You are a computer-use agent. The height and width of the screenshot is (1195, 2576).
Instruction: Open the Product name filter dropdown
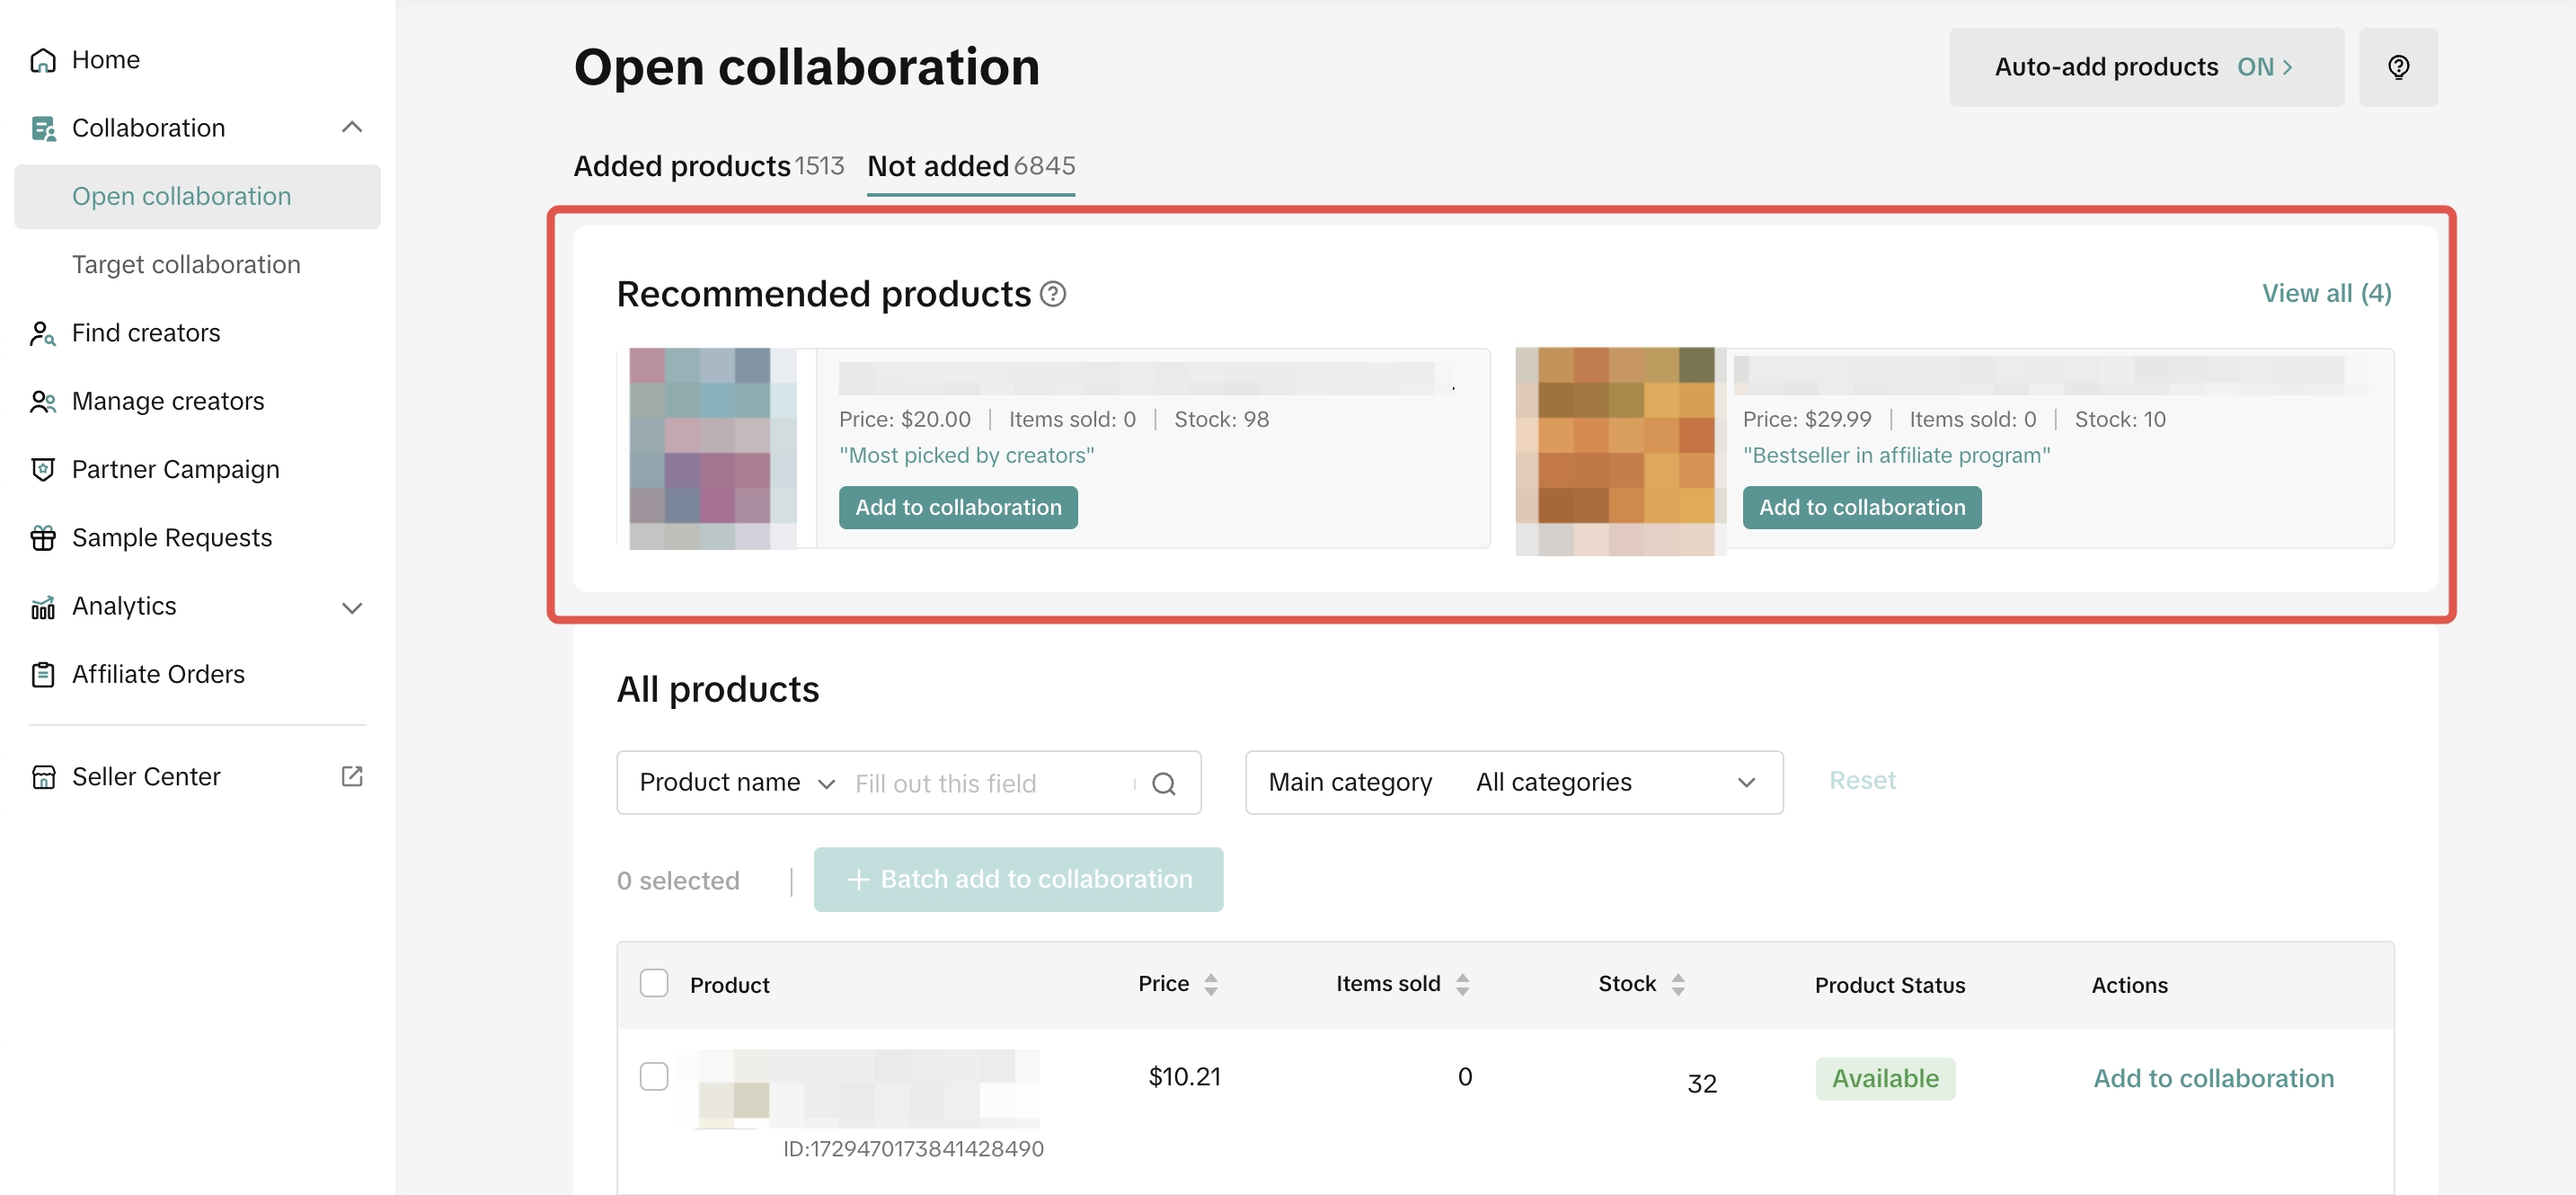[736, 783]
